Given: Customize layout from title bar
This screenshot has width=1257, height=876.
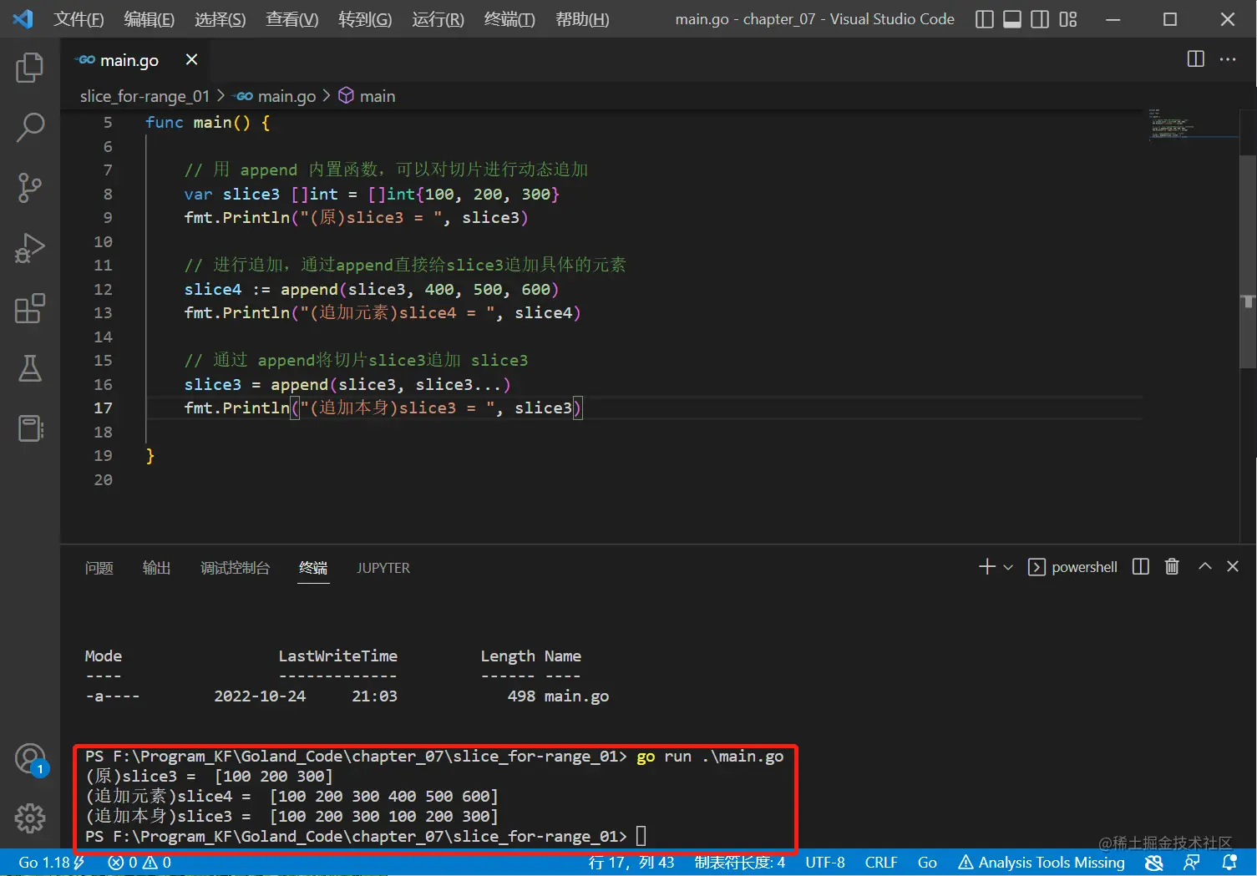Looking at the screenshot, I should [x=1068, y=19].
